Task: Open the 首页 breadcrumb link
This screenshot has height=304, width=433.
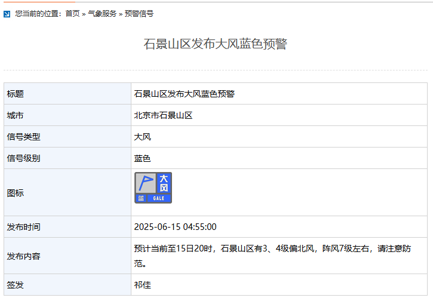Action: click(72, 14)
